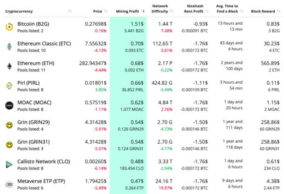Click the MOAC mining profit cell 0.62$
Image resolution: width=284 pixels, height=194 pixels.
137,102
